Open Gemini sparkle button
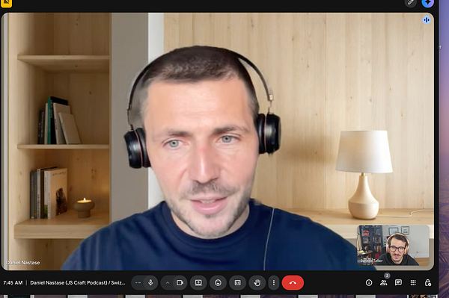This screenshot has width=449, height=298. 427,3
